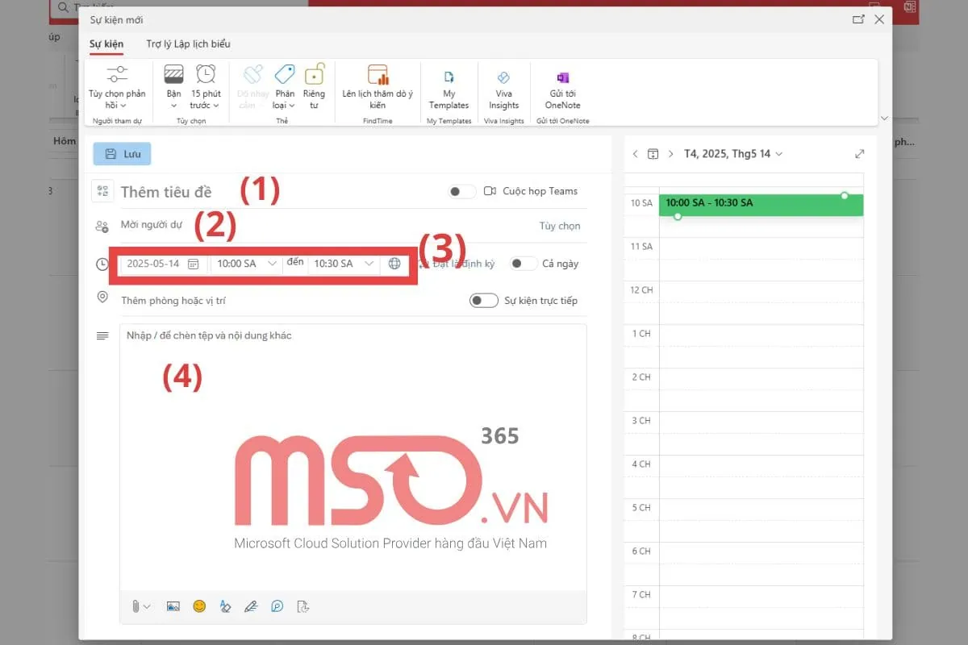Select the Sự kiện ribbon tab
Image resolution: width=968 pixels, height=645 pixels.
pyautogui.click(x=106, y=44)
